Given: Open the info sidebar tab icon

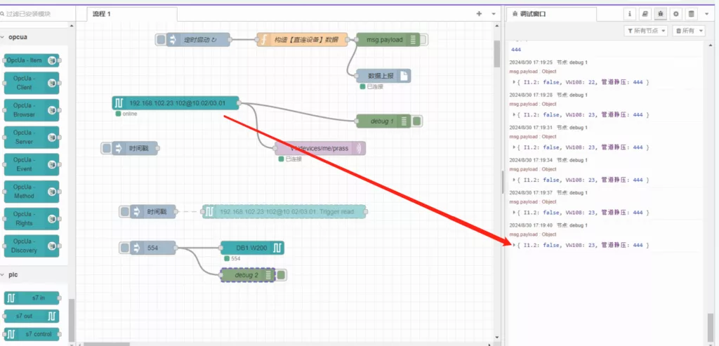Looking at the screenshot, I should pos(630,13).
